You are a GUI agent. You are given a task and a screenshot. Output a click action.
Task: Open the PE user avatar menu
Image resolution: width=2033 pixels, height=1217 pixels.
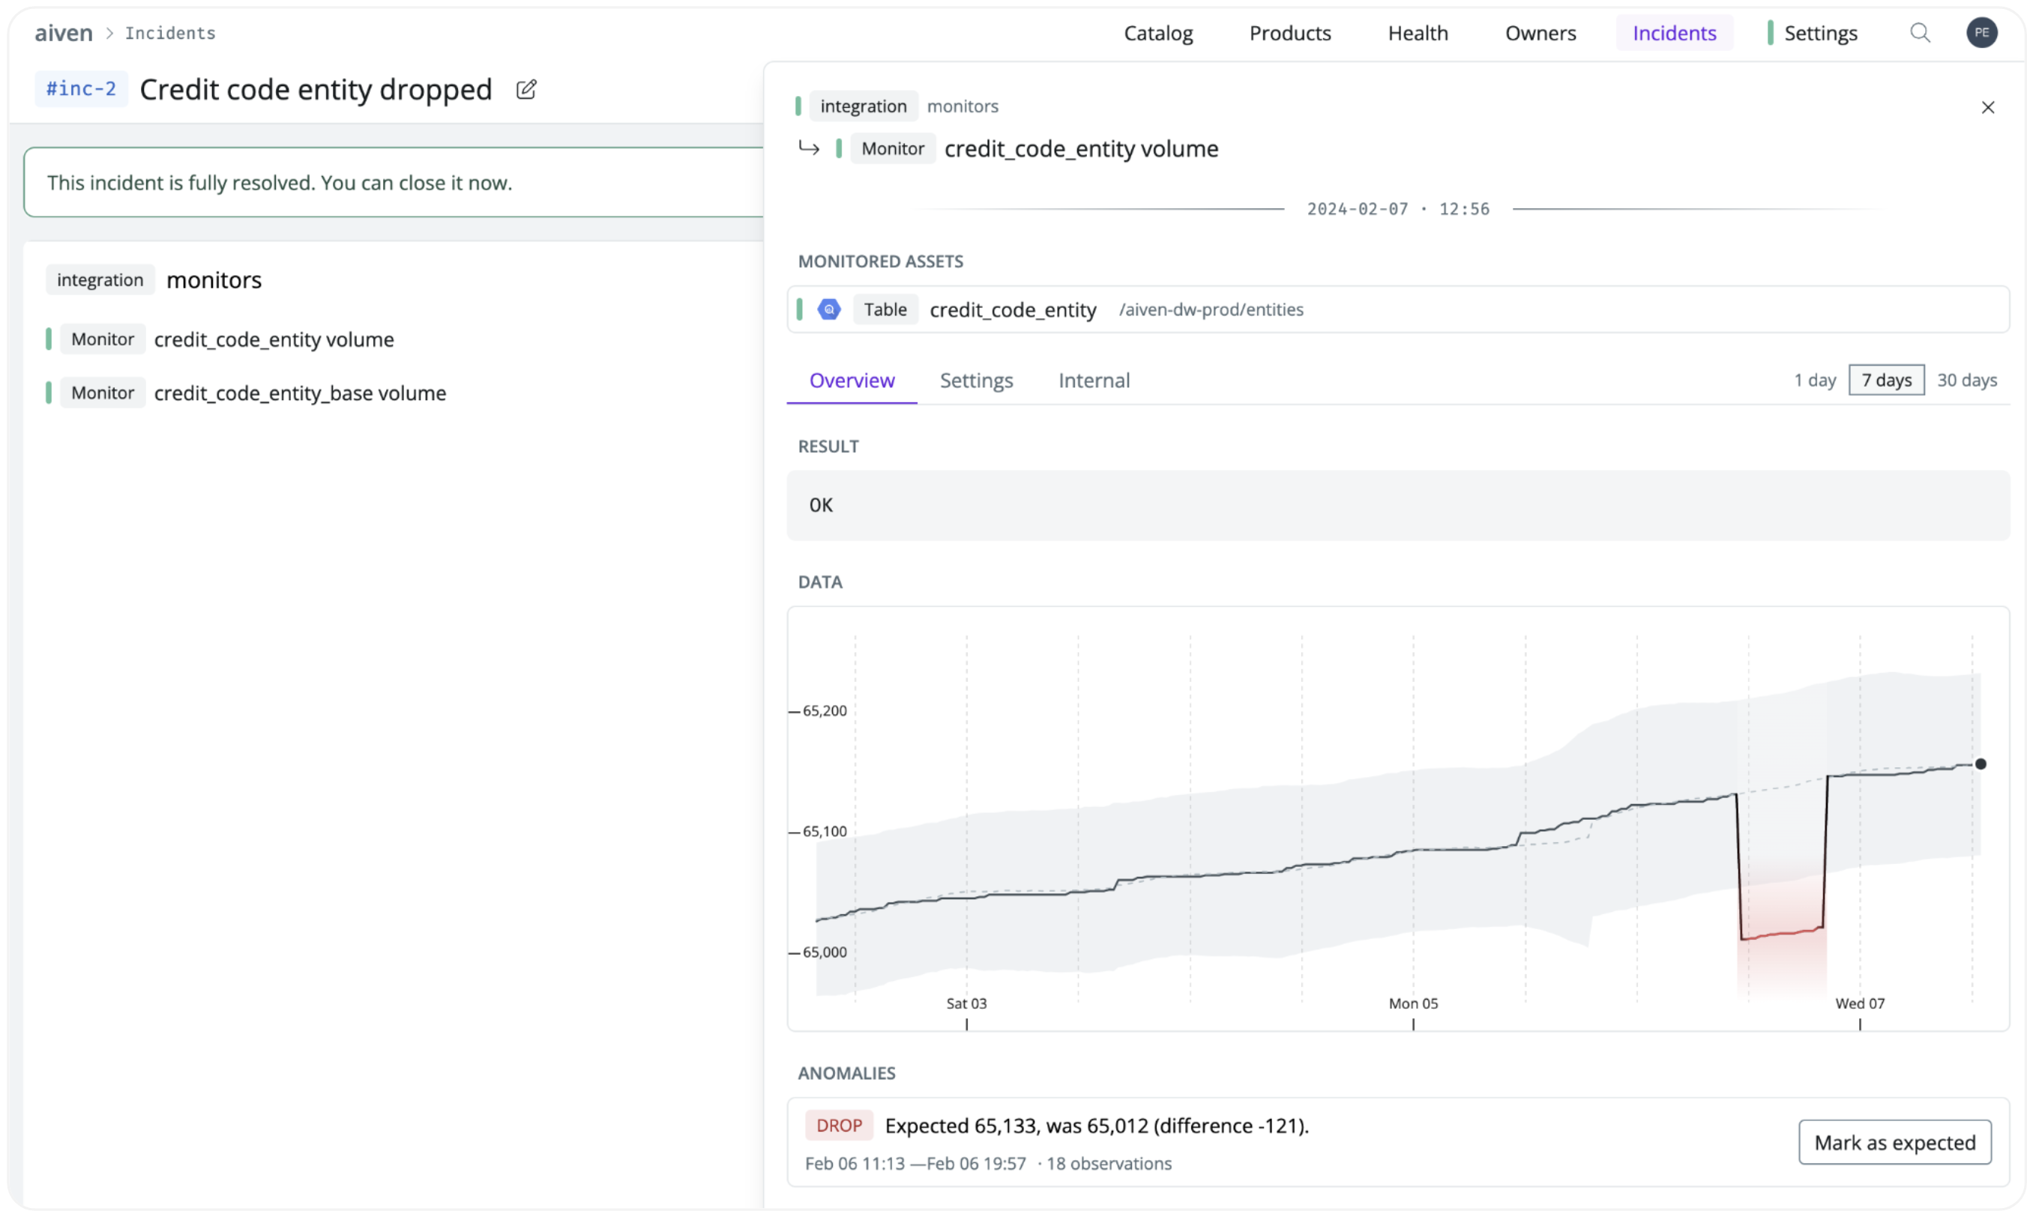[1981, 33]
